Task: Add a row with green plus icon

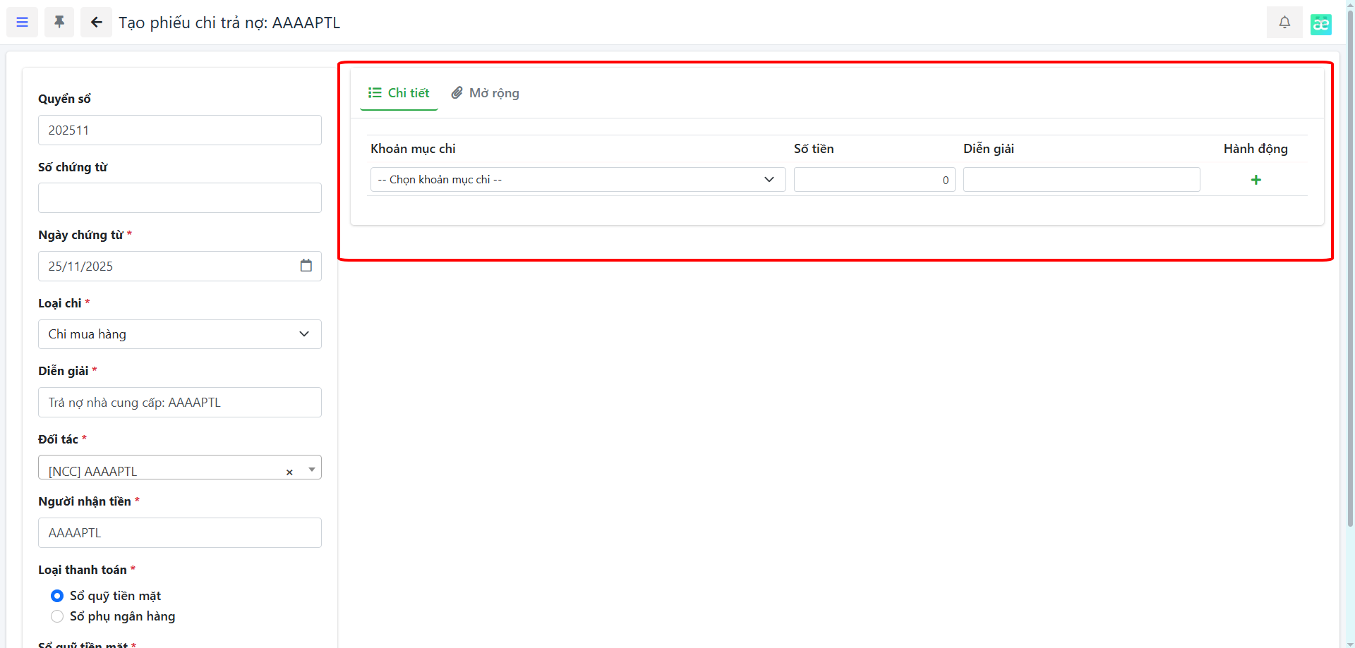Action: tap(1255, 180)
